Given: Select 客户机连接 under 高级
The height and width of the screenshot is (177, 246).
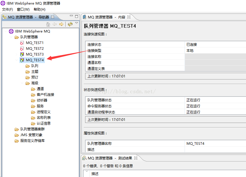Looking at the screenshot, I should point(45,95).
